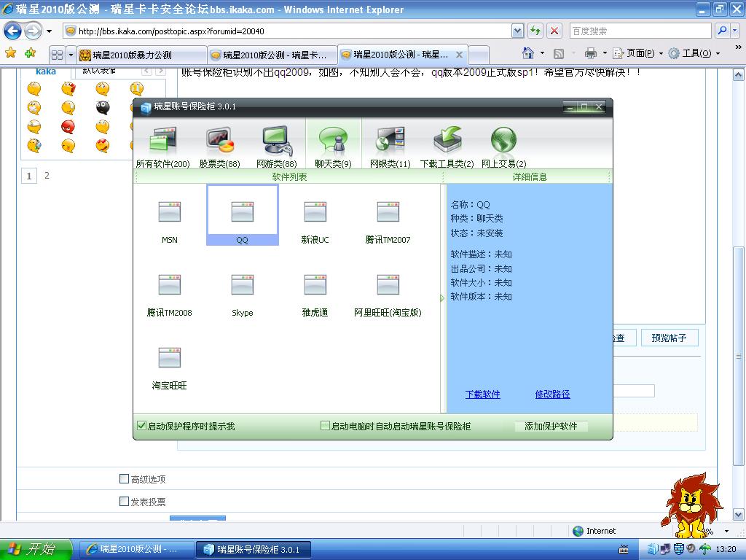Expand the tab list dropdown arrow
The width and height of the screenshot is (746, 560).
71,55
